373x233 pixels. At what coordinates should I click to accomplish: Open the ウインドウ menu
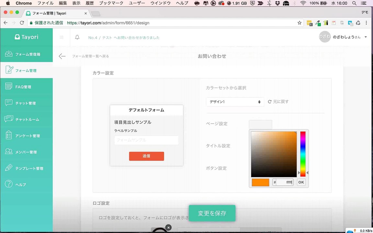pos(161,3)
